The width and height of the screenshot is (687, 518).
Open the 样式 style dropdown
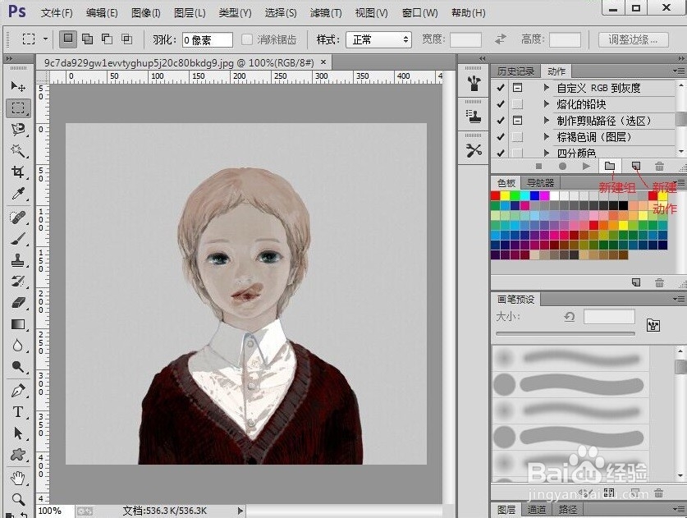point(379,40)
